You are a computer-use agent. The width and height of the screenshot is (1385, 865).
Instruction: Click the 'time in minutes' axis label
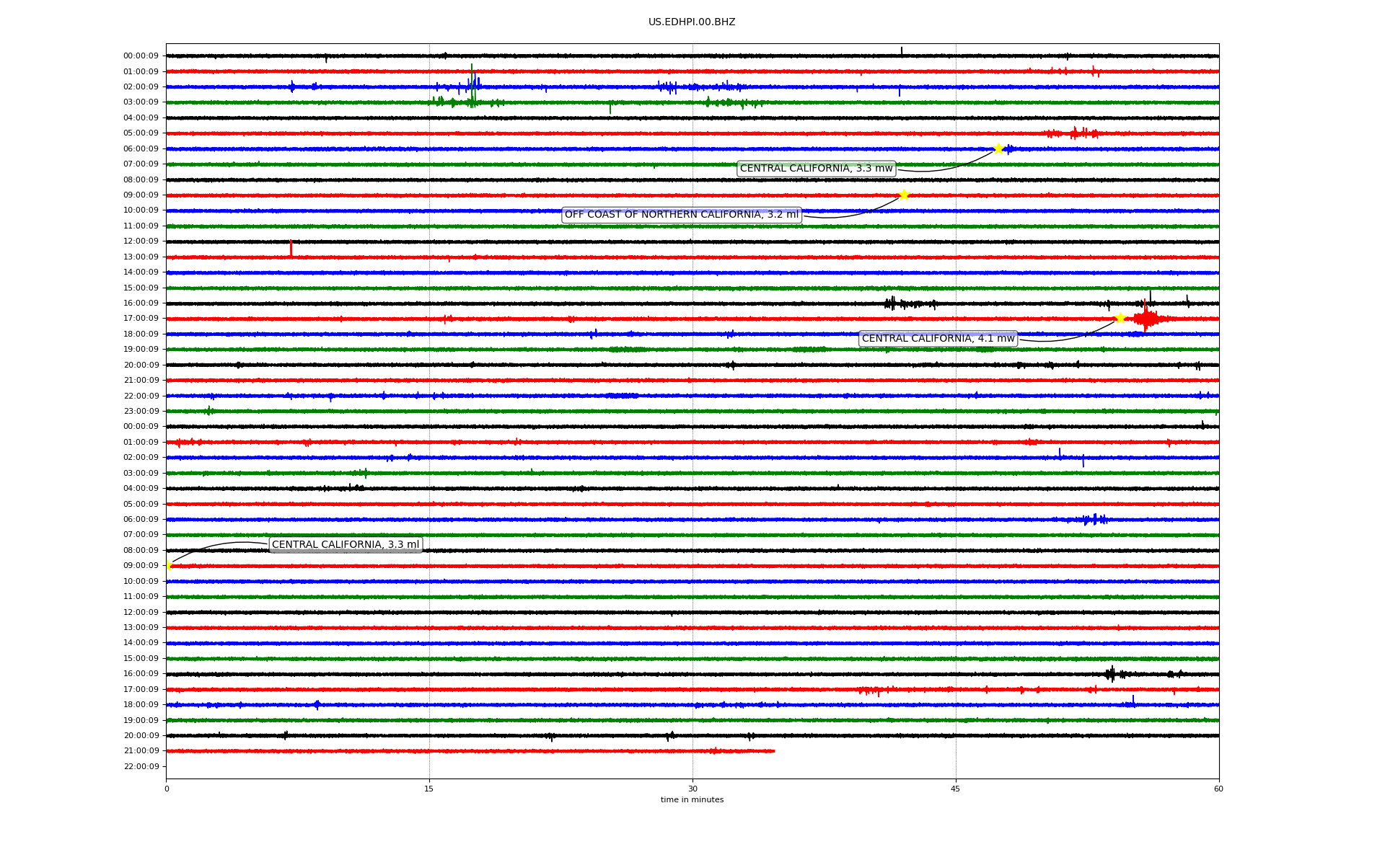691,800
